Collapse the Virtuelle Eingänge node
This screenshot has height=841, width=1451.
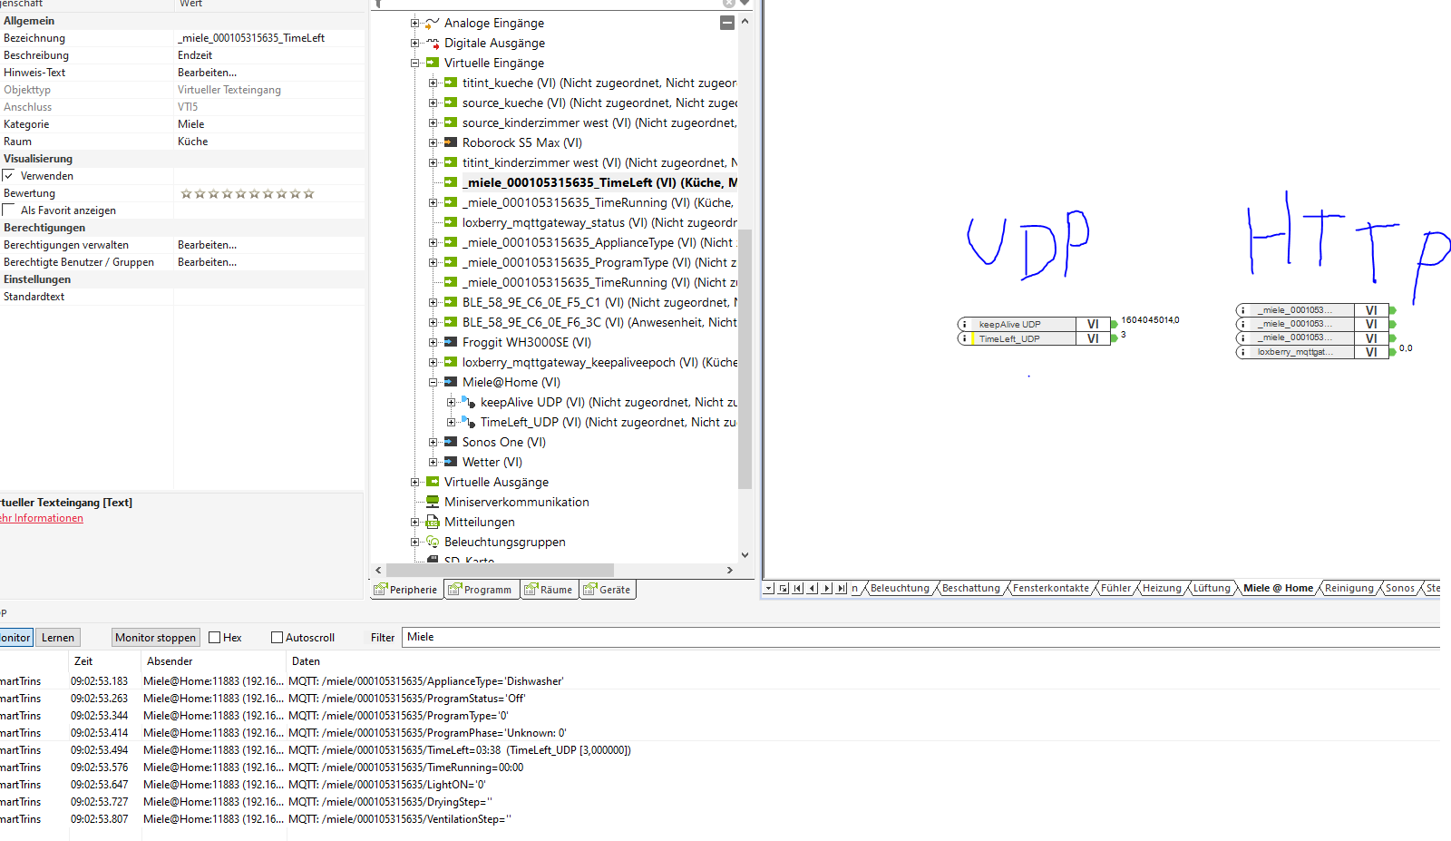(414, 63)
